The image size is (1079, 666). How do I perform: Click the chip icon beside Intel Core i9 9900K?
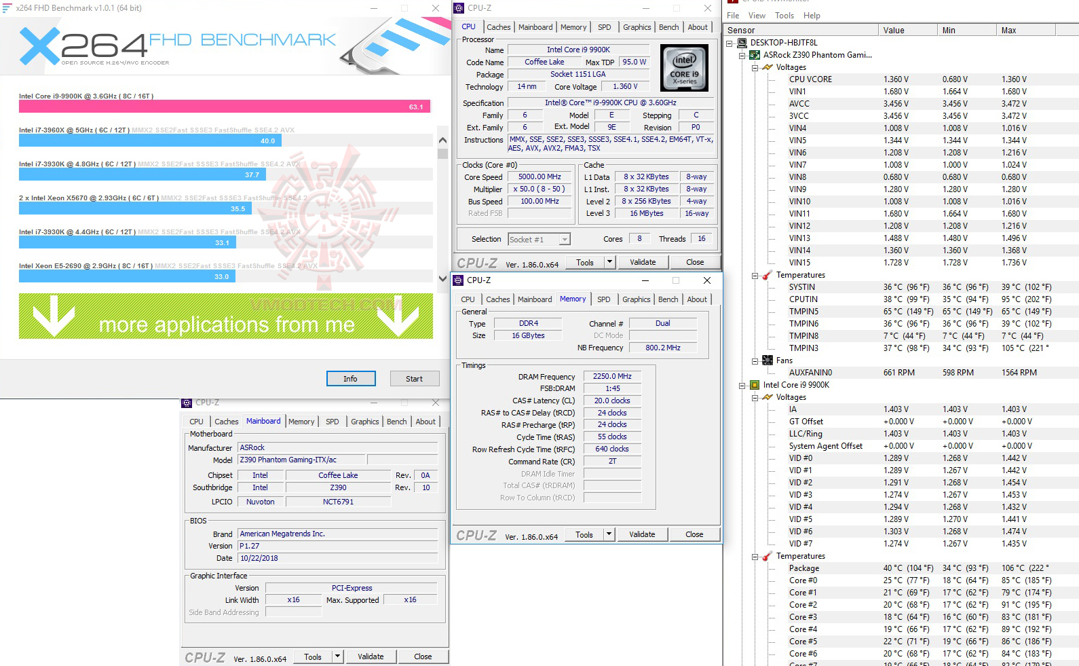[x=755, y=385]
